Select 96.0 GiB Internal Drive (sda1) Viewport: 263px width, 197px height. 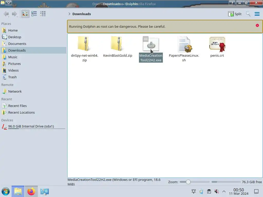coord(33,126)
